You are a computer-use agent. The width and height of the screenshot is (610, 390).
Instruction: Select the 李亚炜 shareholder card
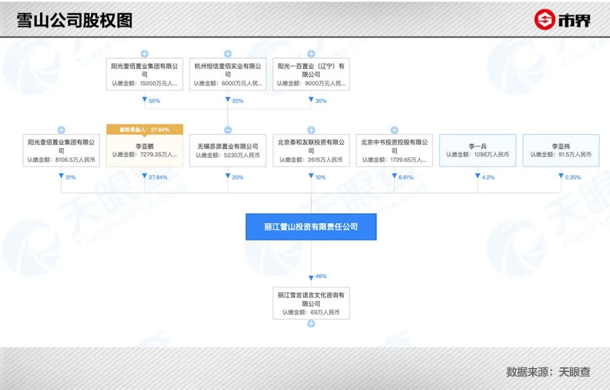(x=561, y=151)
